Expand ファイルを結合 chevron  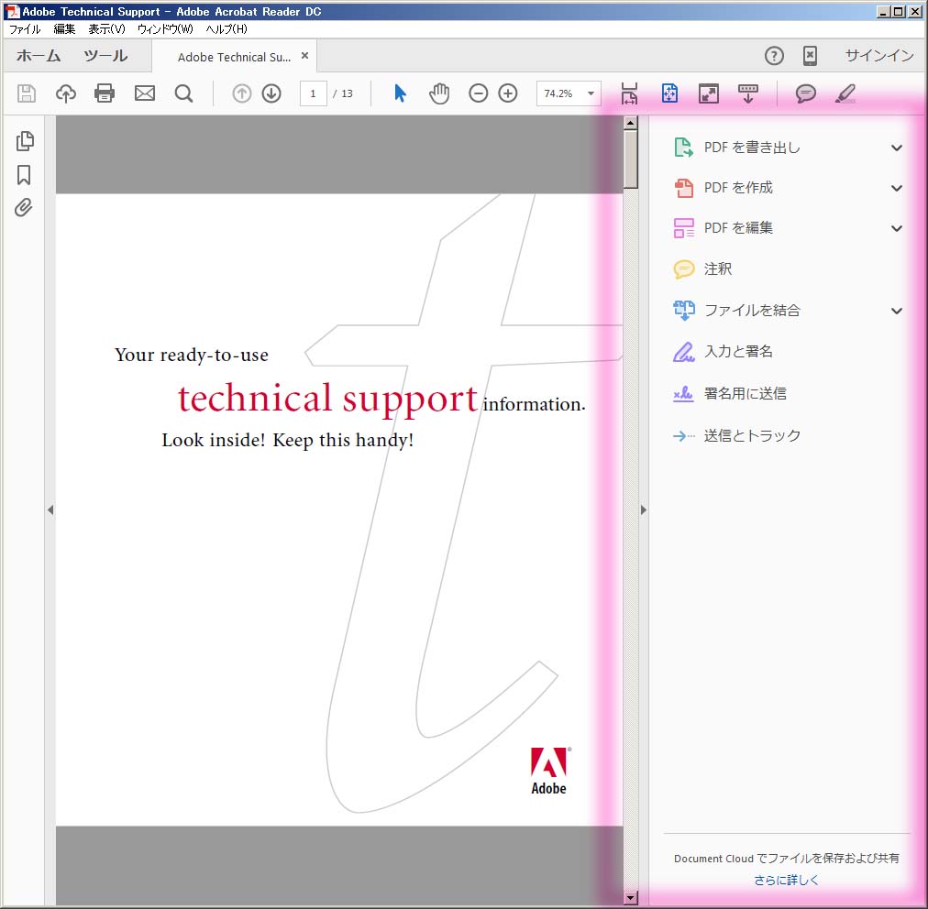coord(897,311)
